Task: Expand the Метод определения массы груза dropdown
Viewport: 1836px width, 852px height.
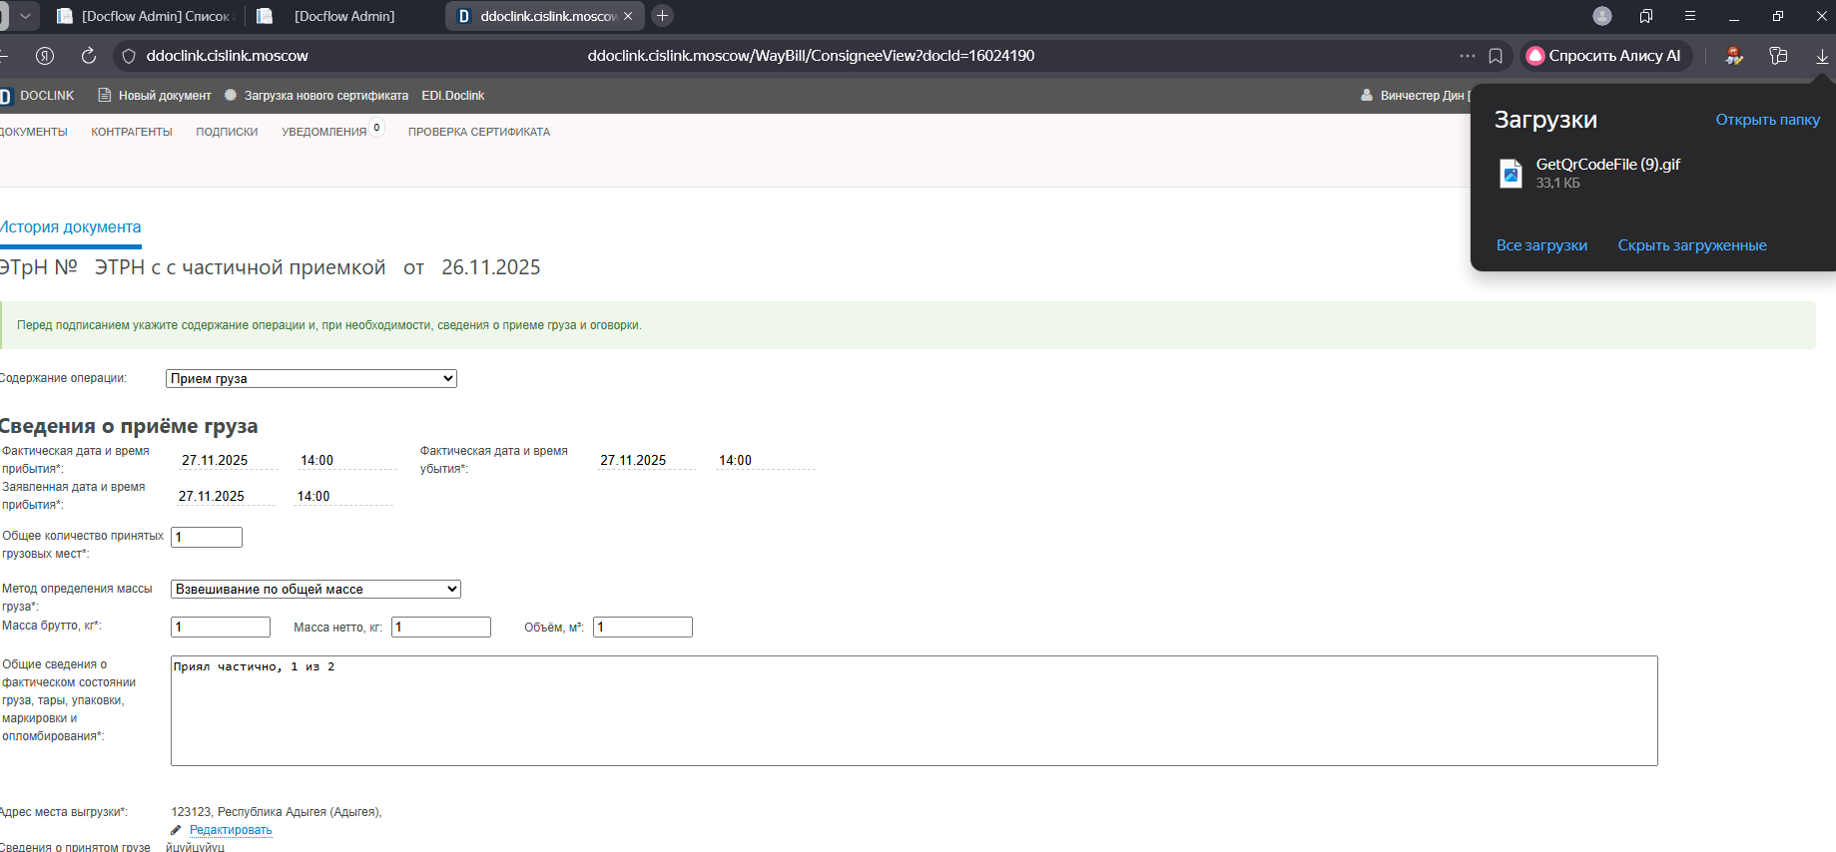Action: pyautogui.click(x=315, y=590)
